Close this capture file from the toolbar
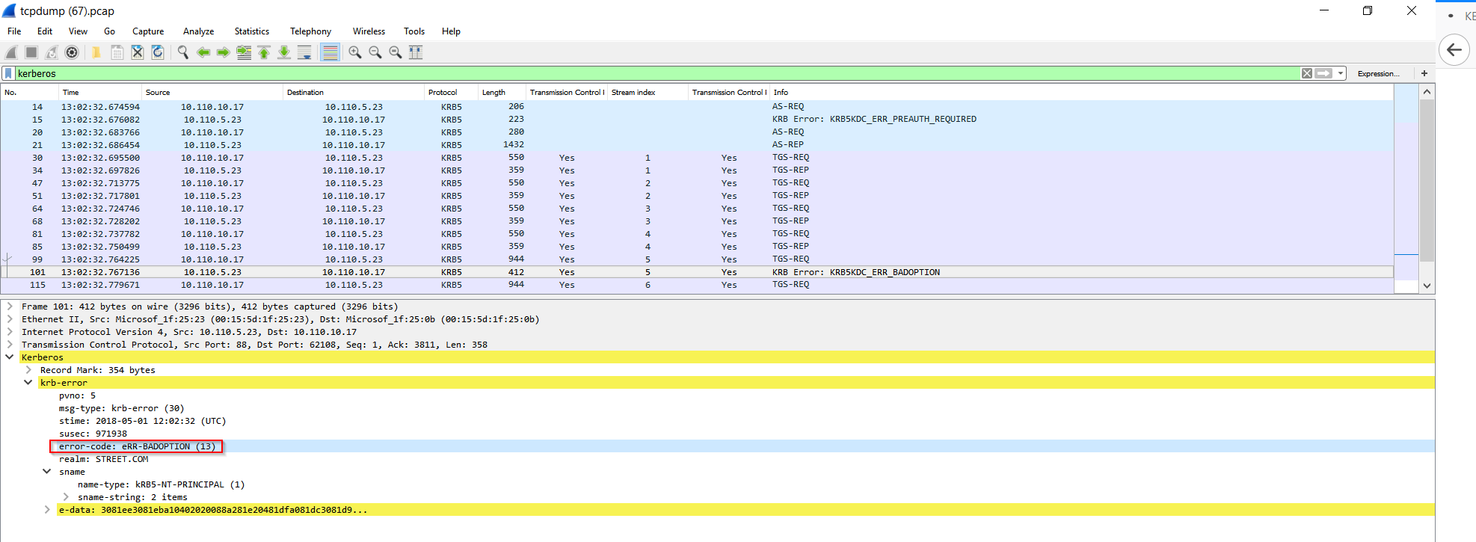The height and width of the screenshot is (542, 1476). 138,52
